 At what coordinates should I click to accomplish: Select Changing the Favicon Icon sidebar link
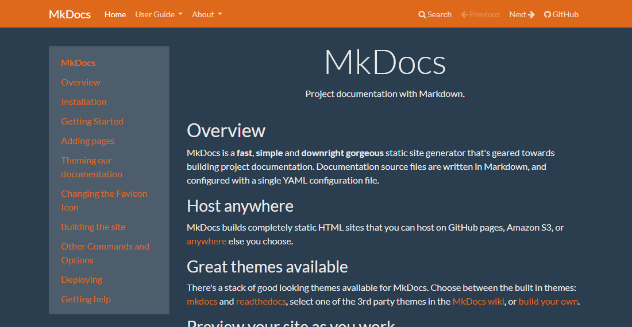(104, 201)
